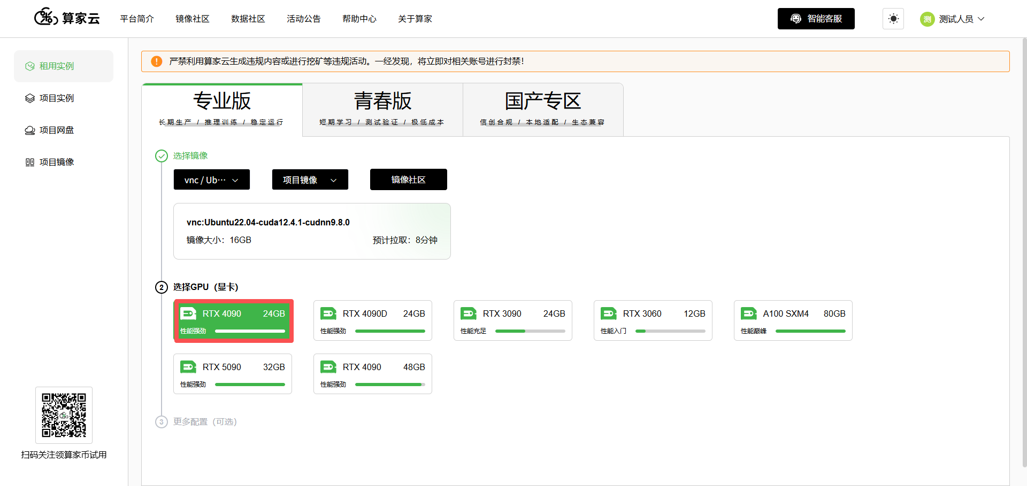
Task: Toggle the light/dark theme sun icon
Action: point(893,19)
